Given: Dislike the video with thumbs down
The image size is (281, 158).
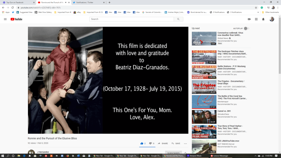Looking at the screenshot, I should (x=150, y=143).
